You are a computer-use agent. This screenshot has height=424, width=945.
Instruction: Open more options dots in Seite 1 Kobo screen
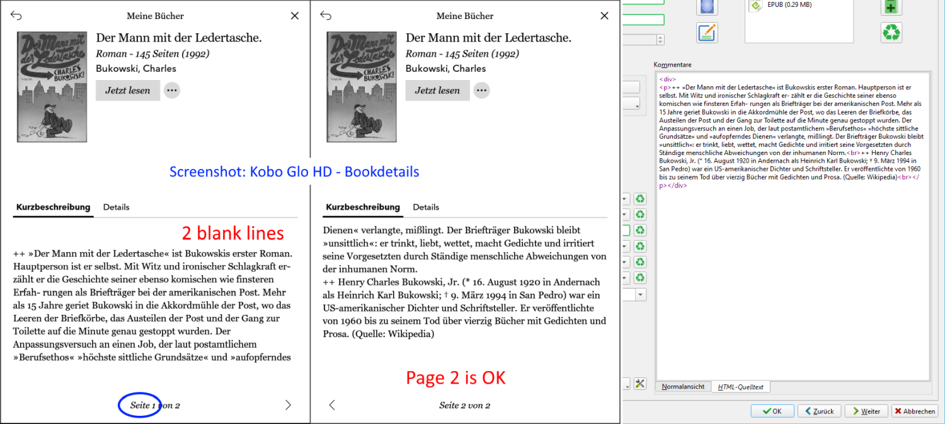(172, 90)
